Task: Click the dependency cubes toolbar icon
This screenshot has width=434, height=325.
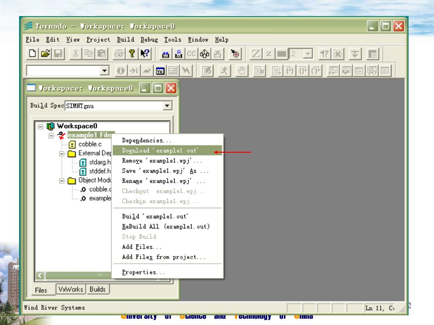Action: coord(205,54)
